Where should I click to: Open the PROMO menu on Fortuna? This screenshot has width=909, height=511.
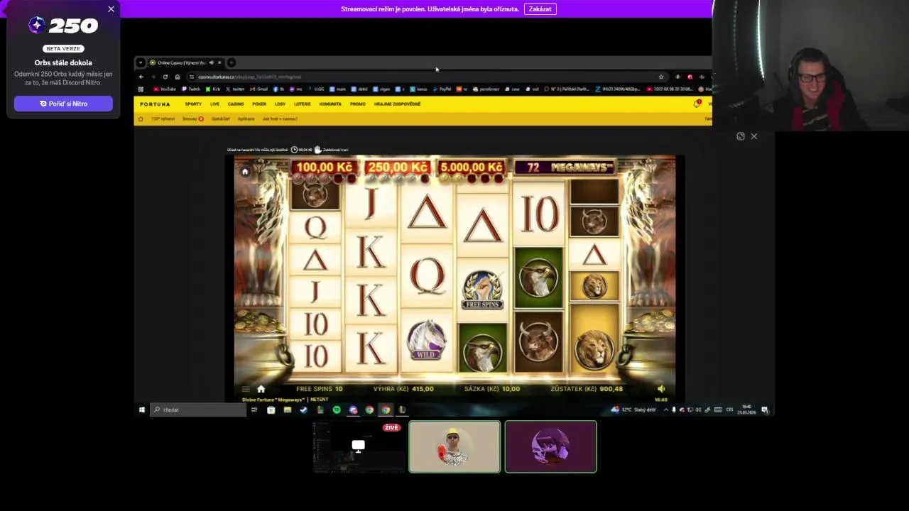[x=358, y=104]
